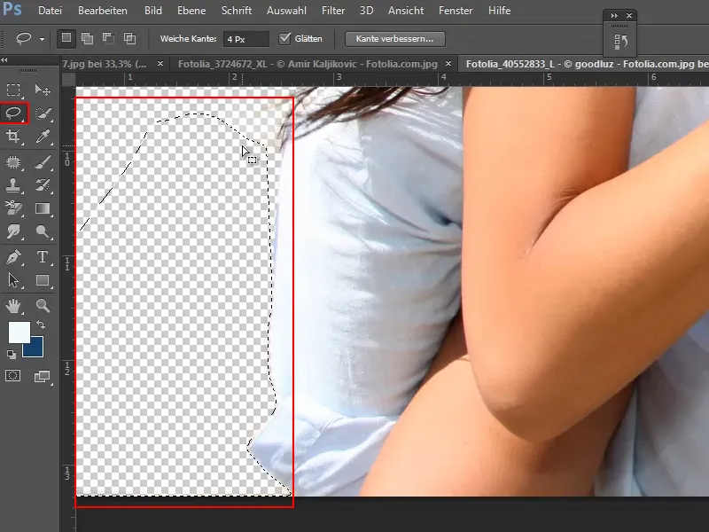Toggle Quick Mask mode

13,375
